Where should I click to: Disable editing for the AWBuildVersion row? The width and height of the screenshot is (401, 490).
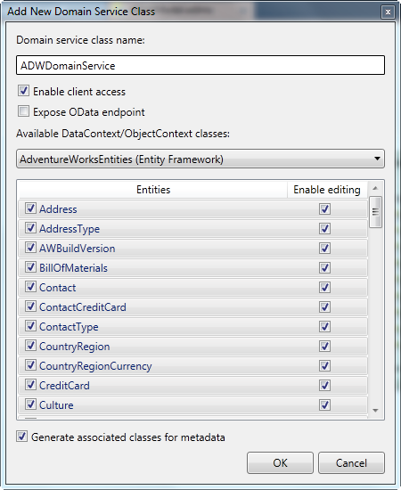[x=324, y=249]
